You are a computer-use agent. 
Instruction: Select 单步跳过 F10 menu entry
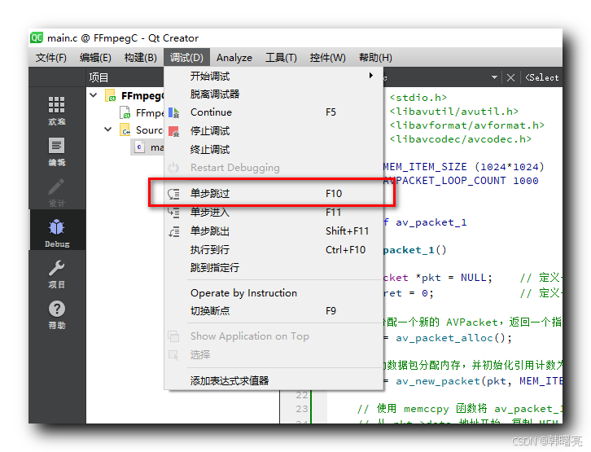pos(274,194)
